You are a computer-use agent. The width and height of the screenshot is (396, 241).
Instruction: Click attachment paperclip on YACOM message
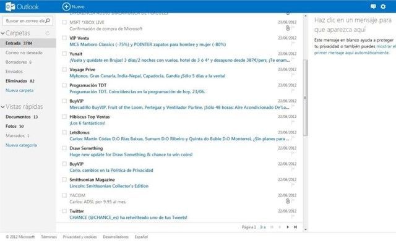(288, 201)
